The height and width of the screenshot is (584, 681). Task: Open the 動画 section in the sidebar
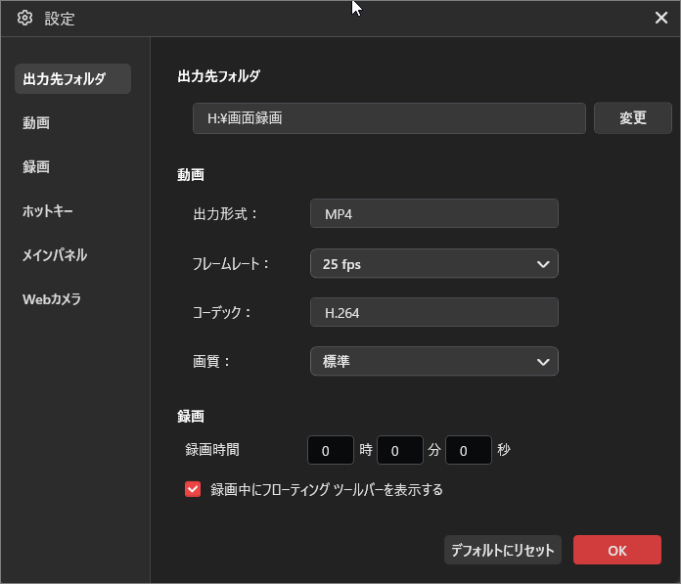pos(36,123)
